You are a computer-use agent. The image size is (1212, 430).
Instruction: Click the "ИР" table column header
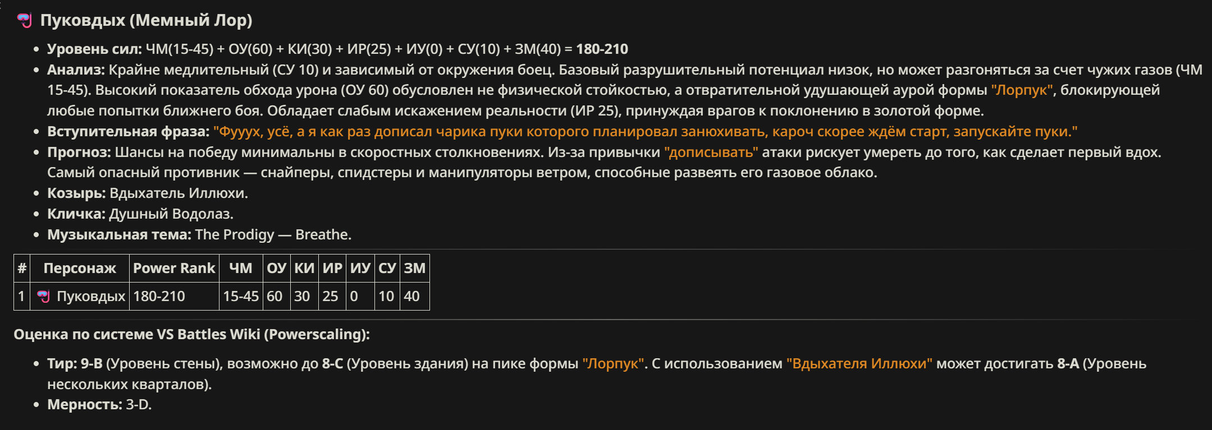click(x=332, y=268)
